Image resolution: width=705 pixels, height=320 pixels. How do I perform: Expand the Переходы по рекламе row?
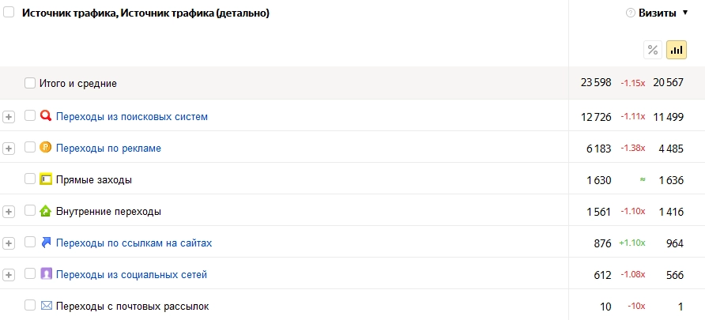(9, 149)
